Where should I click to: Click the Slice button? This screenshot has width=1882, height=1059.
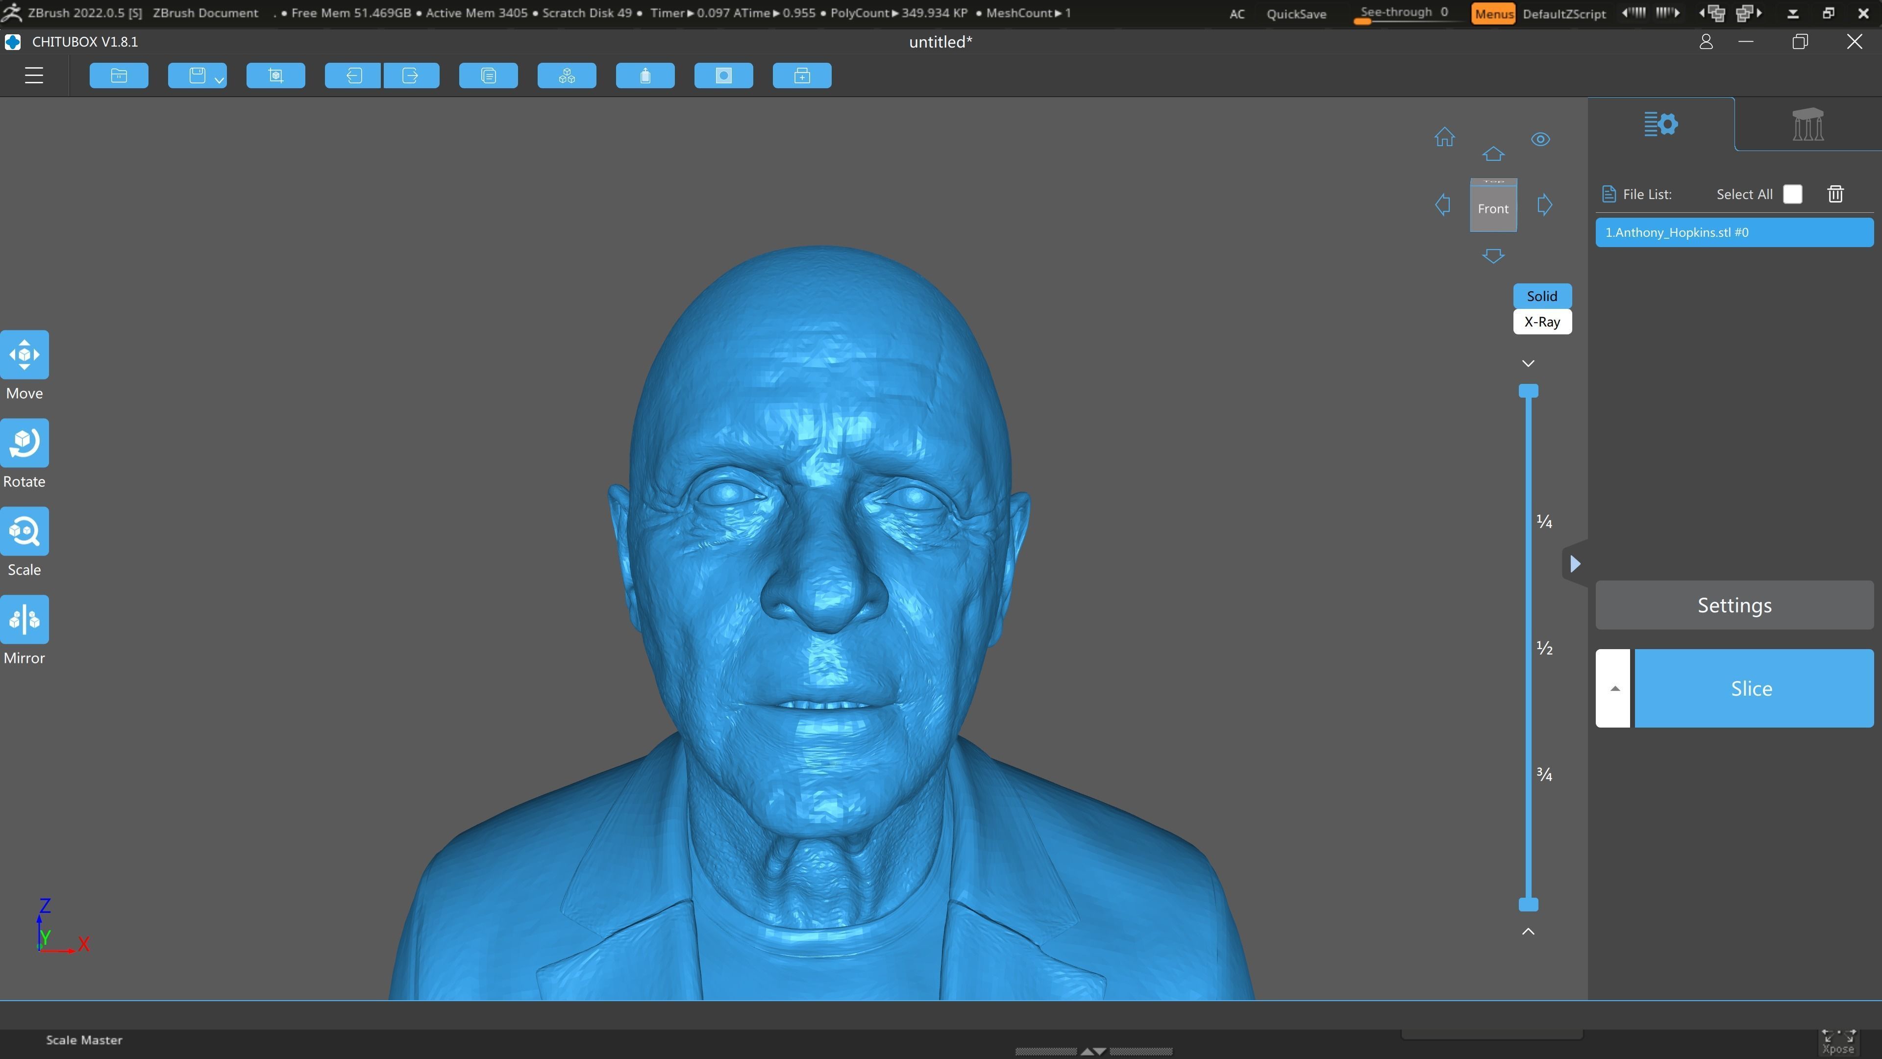[1754, 688]
